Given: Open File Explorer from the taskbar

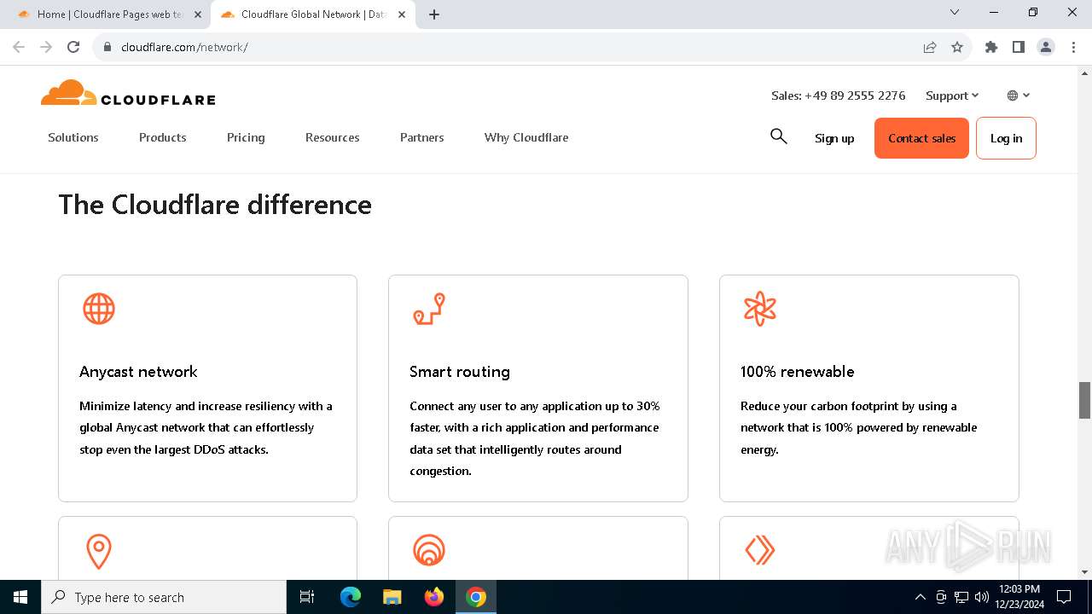Looking at the screenshot, I should pyautogui.click(x=392, y=597).
